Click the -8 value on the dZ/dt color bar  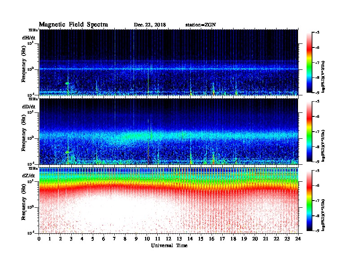click(x=317, y=216)
